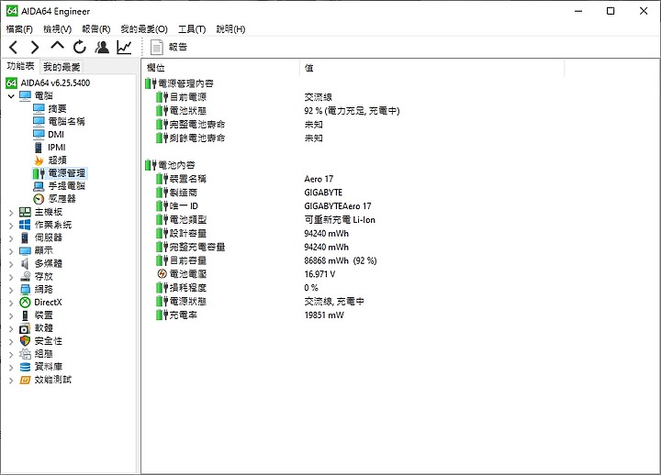Screen dimensions: 661x475
Task: Select the 電池內容 group row
Action: [x=171, y=165]
